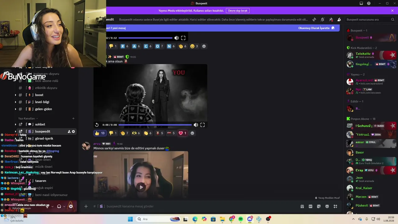Collapse the Yazı Kanalları category
398x224 pixels.
pyautogui.click(x=28, y=119)
